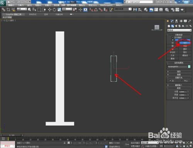Open the 创建(C) menu

48,5
